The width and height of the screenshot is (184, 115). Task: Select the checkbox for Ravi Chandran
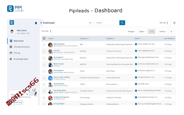click(x=44, y=45)
